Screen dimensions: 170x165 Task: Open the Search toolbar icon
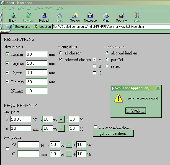pyautogui.click(x=75, y=16)
